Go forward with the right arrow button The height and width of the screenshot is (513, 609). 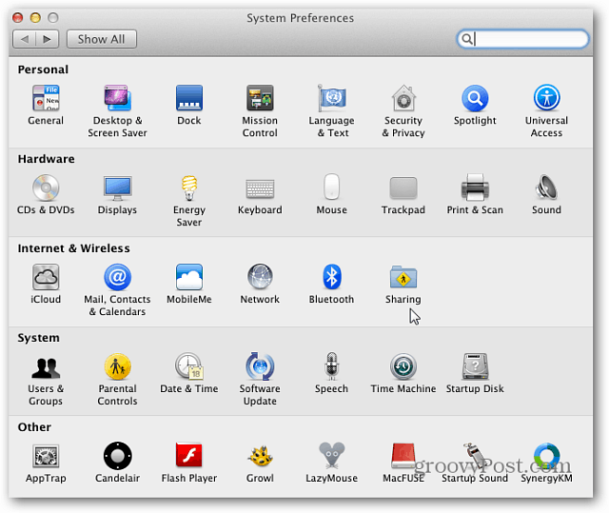point(47,39)
